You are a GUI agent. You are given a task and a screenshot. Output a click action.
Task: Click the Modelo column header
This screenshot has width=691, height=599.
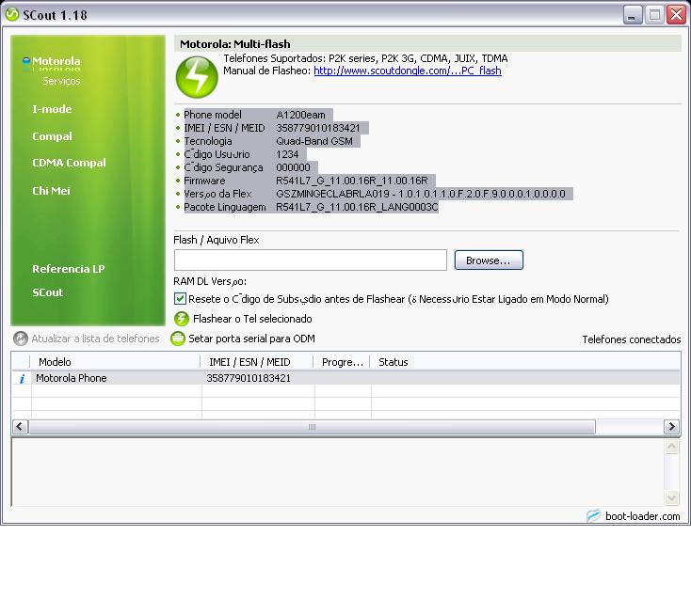[x=115, y=362]
